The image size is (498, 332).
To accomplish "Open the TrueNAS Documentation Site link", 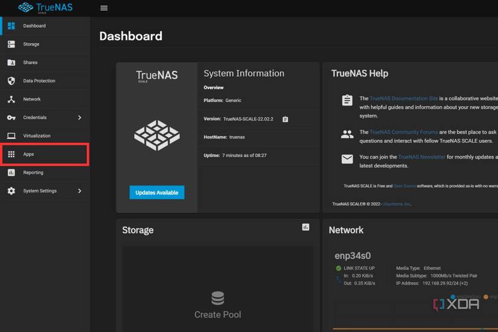I will [x=404, y=98].
